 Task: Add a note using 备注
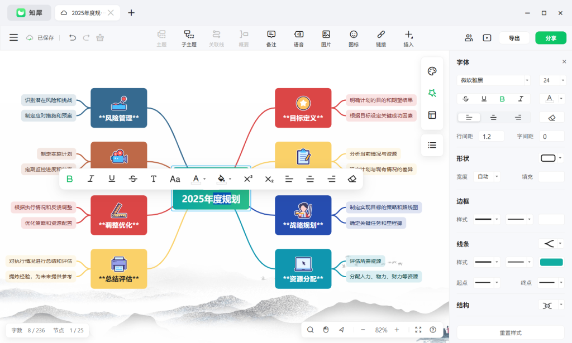[271, 38]
